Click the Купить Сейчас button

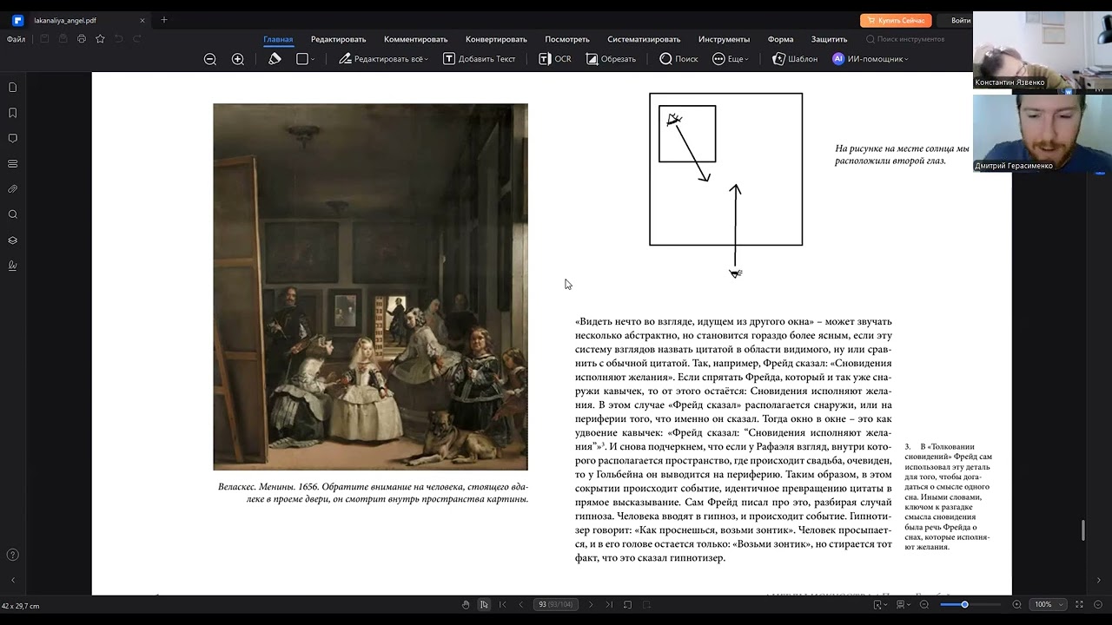point(896,20)
